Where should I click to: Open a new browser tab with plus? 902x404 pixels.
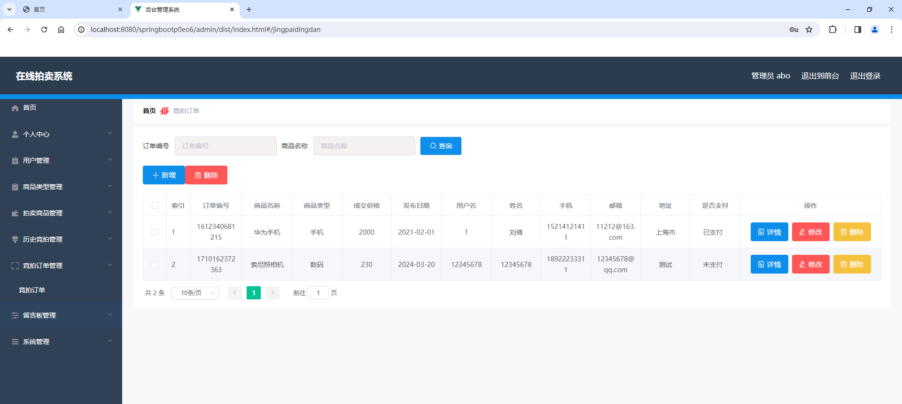[x=249, y=9]
